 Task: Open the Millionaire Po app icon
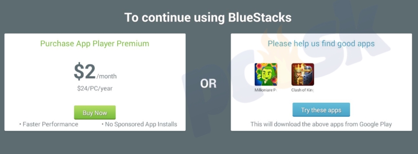tap(266, 74)
